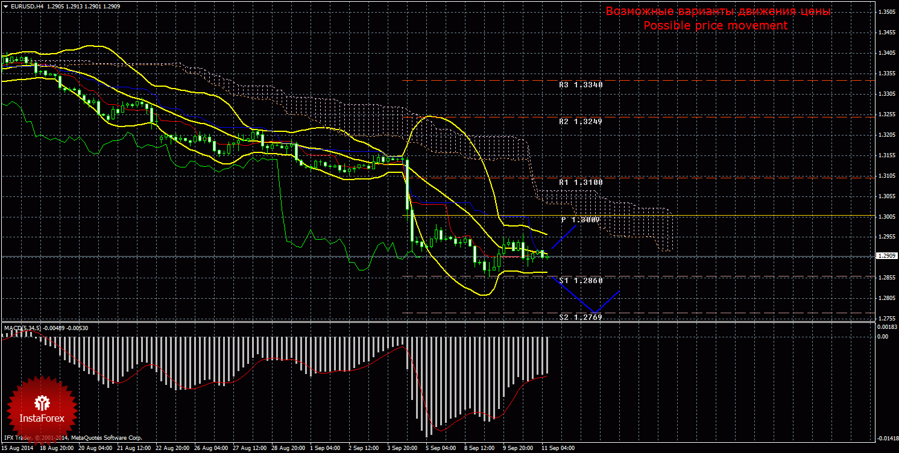
Task: Click the 5 Sep 04:00 time label
Action: [441, 448]
